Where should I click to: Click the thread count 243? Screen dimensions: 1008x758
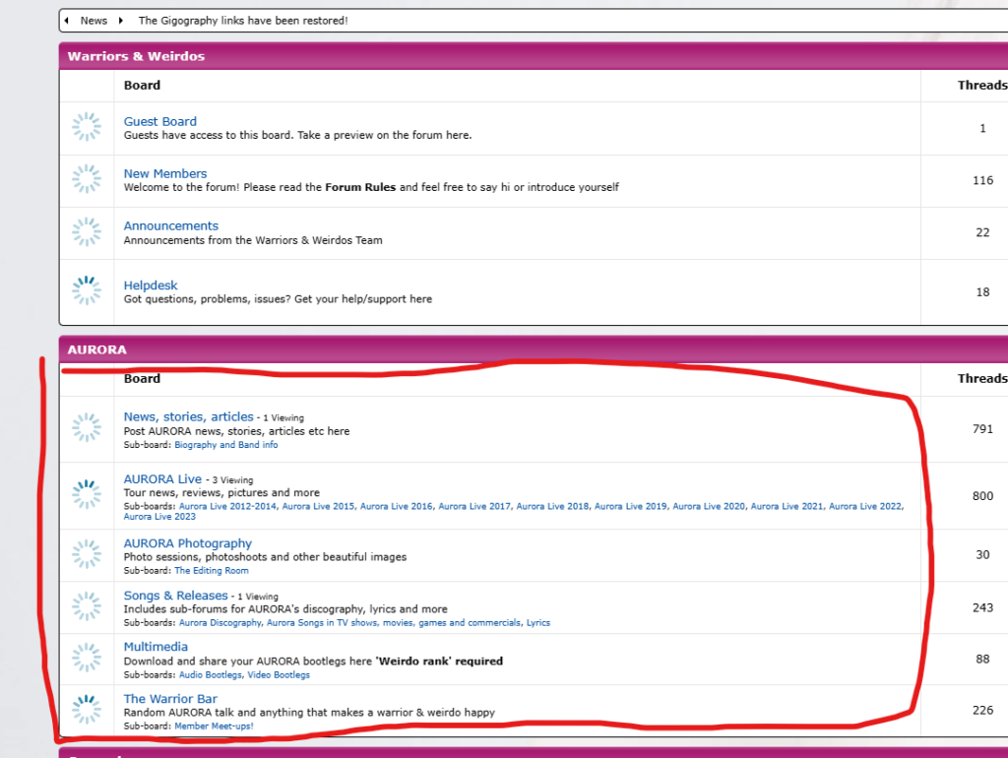[x=982, y=607]
